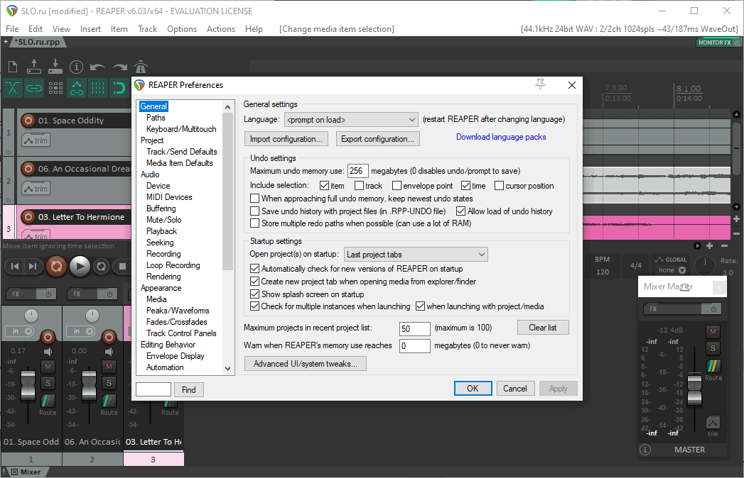Enable envelope point selection checkbox
This screenshot has width=744, height=478.
(x=397, y=186)
